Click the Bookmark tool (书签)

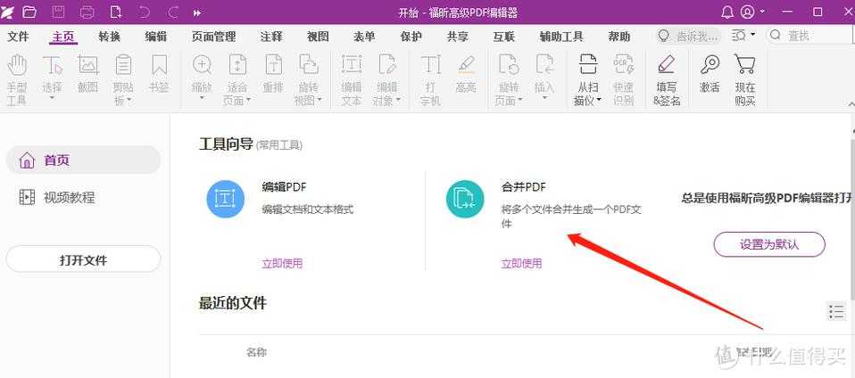click(x=159, y=73)
